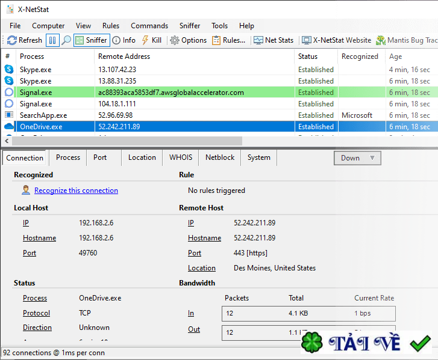Open Options with the gear icon
438x360 pixels.
click(188, 40)
